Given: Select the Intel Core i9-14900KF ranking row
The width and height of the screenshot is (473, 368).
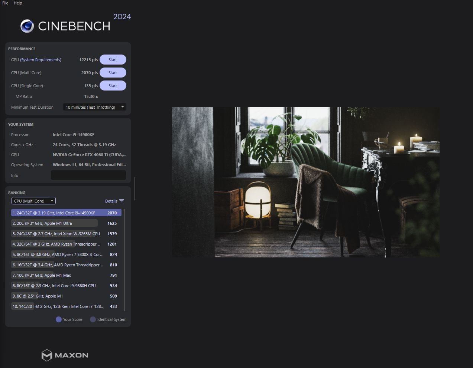Looking at the screenshot, I should 66,213.
